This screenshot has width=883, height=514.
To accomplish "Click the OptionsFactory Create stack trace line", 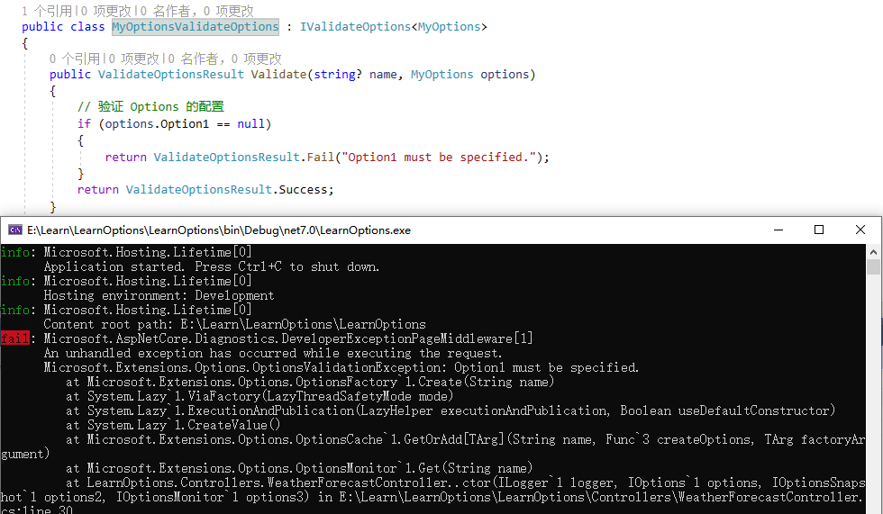I will (310, 382).
